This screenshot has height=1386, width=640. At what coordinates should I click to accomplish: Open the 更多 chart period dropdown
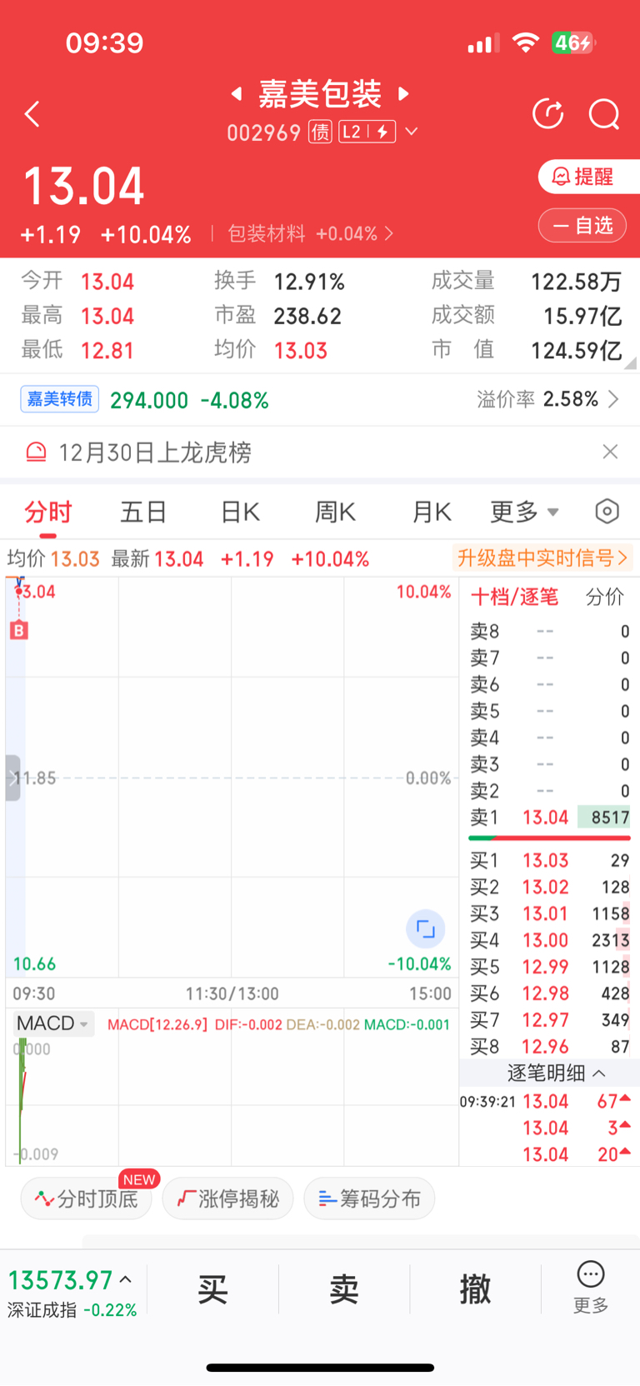524,512
